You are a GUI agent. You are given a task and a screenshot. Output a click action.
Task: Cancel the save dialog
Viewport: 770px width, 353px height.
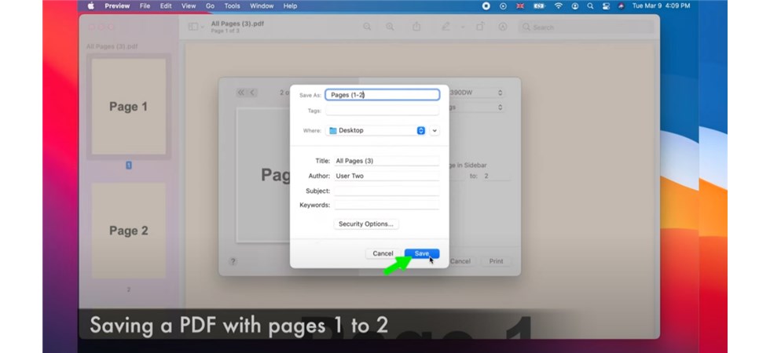[x=383, y=253]
